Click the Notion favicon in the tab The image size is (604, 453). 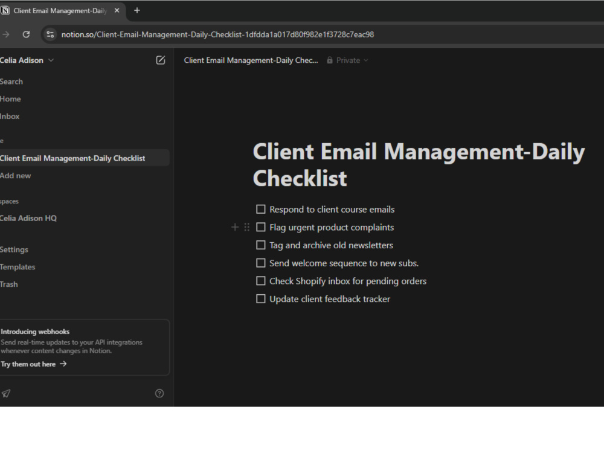(x=5, y=11)
